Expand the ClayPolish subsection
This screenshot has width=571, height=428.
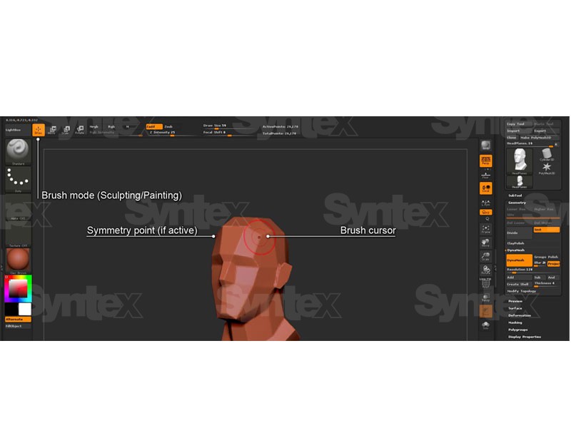coord(515,243)
